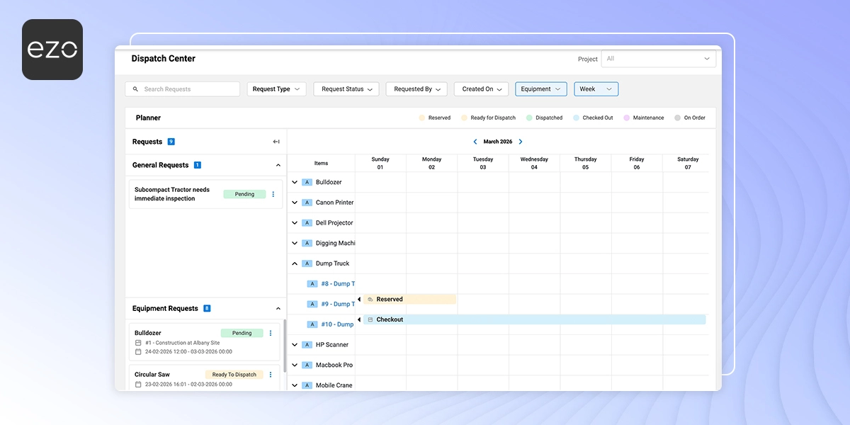The height and width of the screenshot is (425, 850).
Task: Click the Search Requests input field
Action: [x=188, y=89]
